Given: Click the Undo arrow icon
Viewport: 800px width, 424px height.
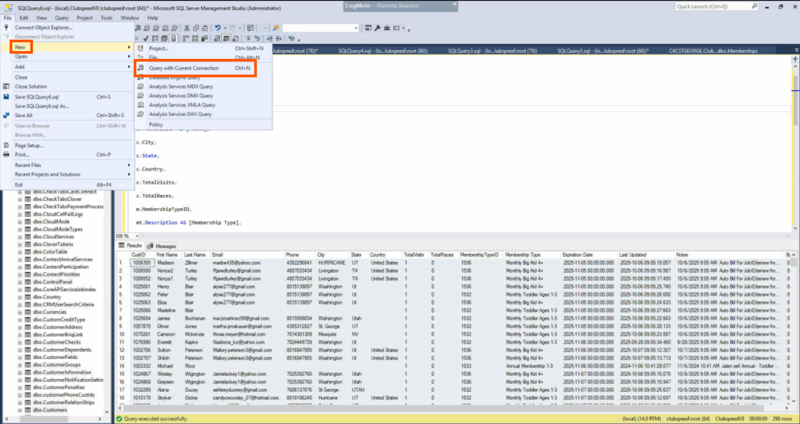Looking at the screenshot, I should tap(218, 28).
